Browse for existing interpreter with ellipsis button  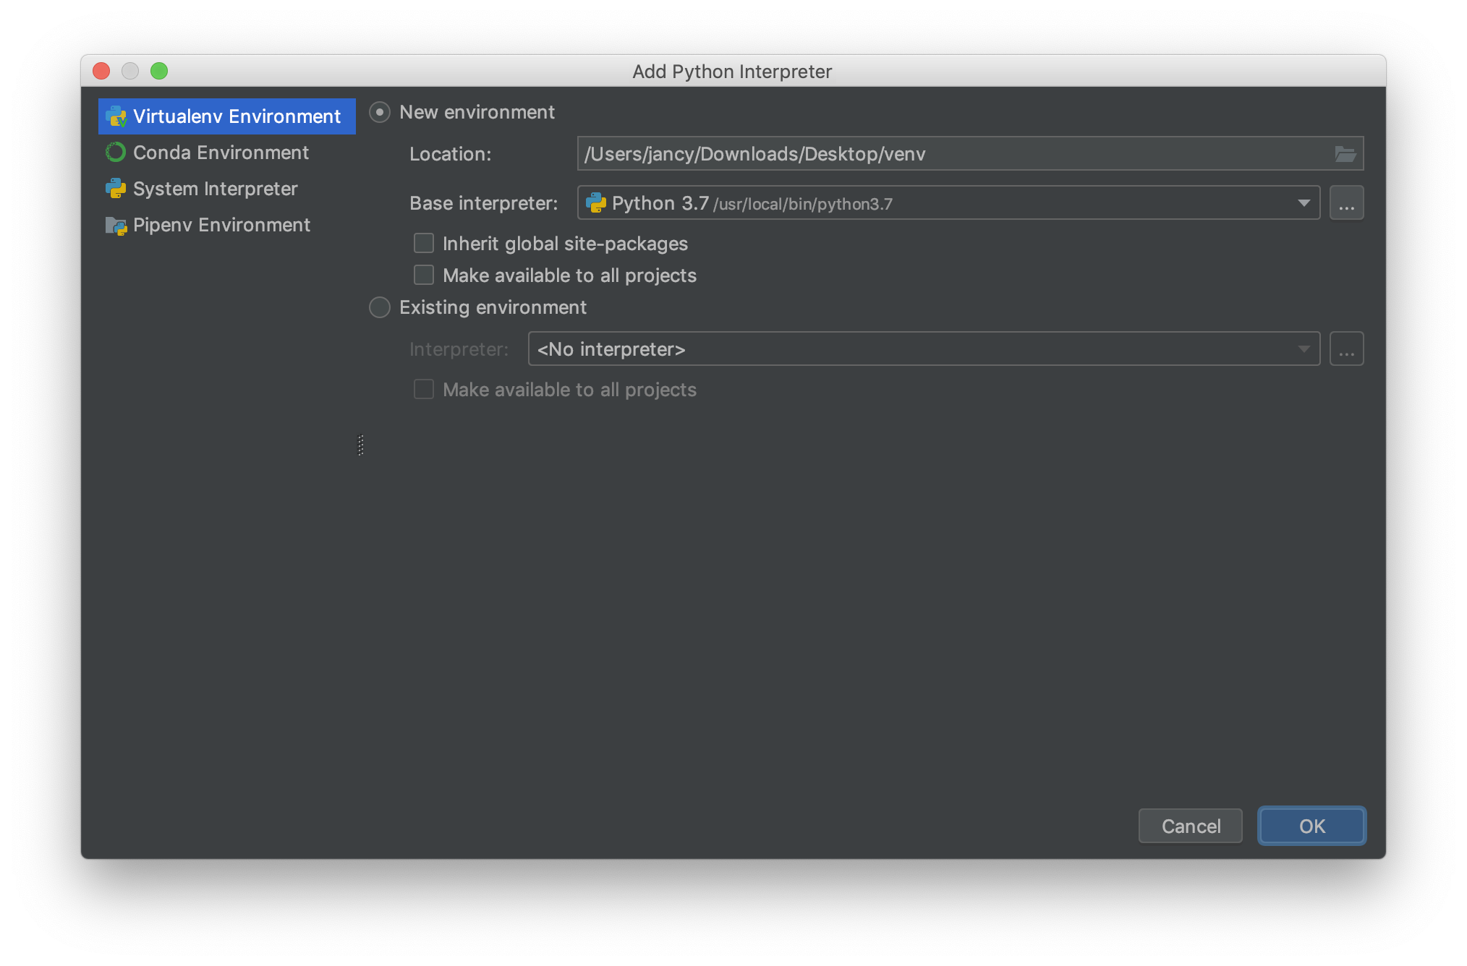[1346, 349]
